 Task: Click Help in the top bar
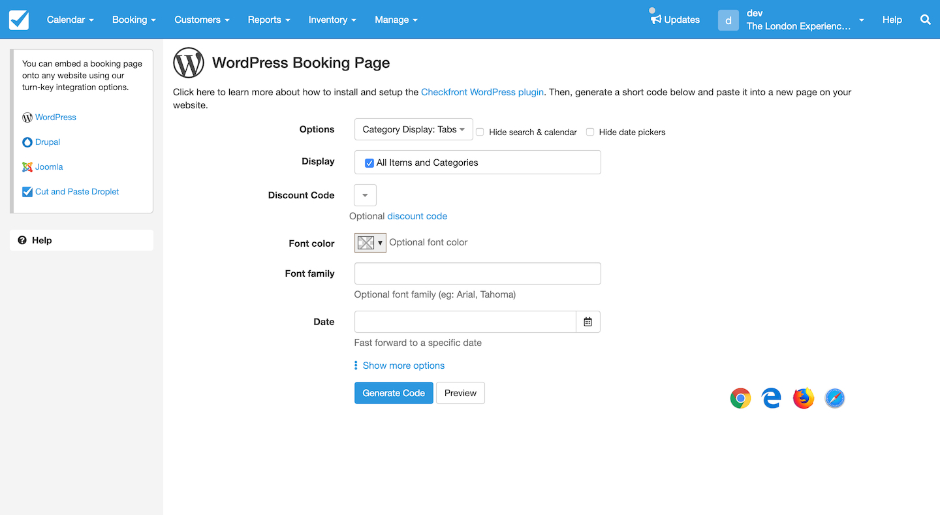point(892,20)
